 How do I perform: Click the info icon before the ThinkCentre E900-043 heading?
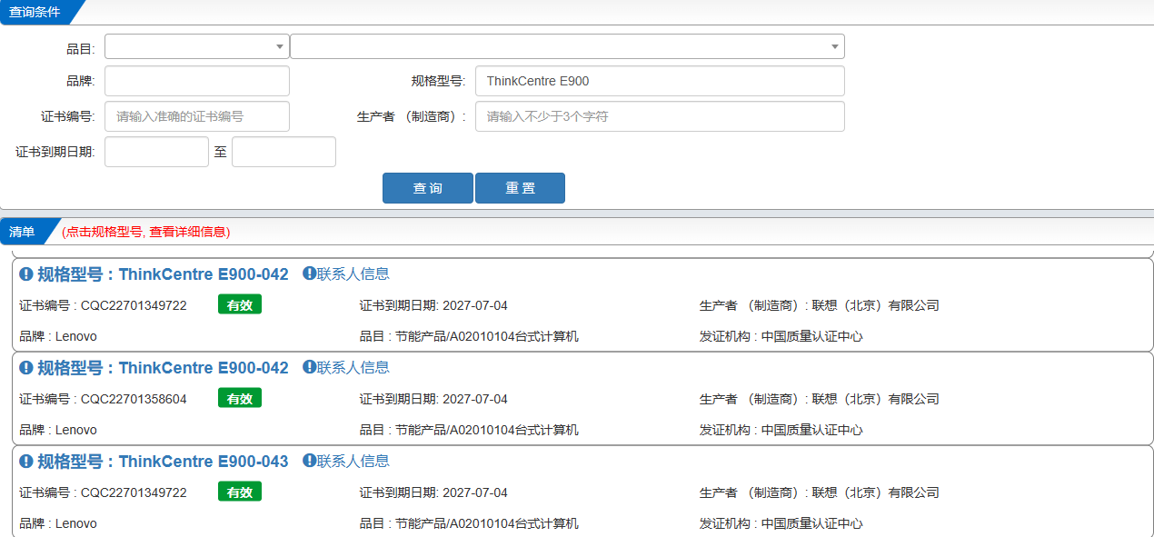[26, 462]
